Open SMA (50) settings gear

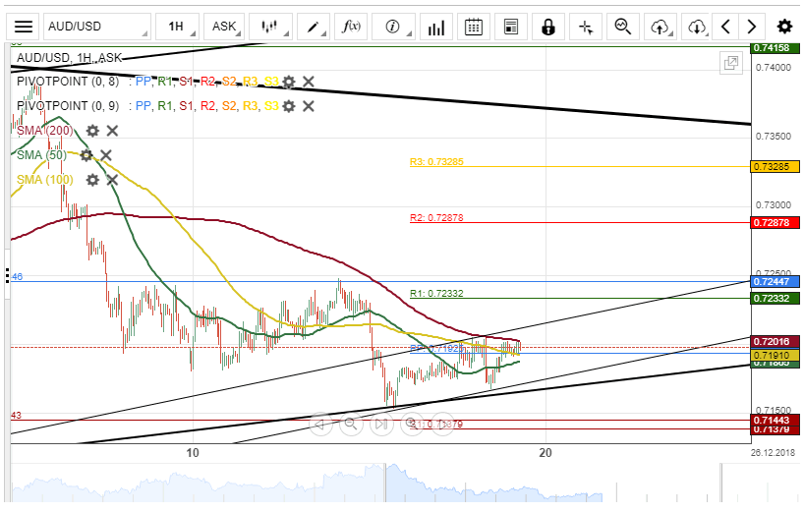pyautogui.click(x=86, y=155)
